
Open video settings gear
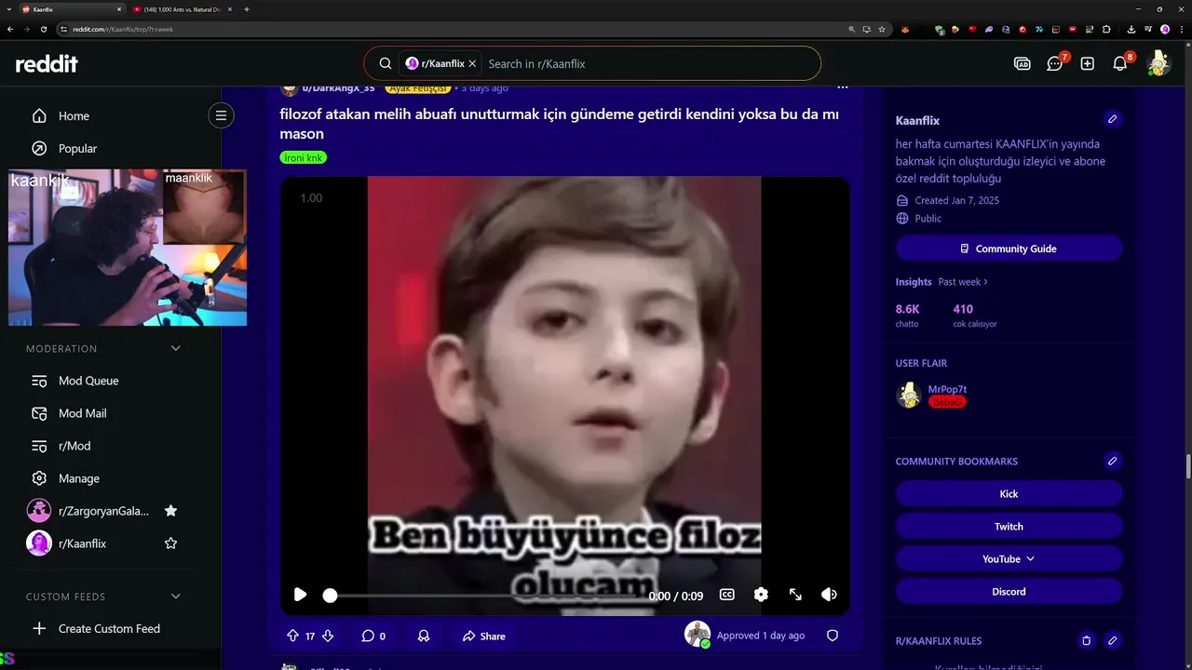pos(761,595)
